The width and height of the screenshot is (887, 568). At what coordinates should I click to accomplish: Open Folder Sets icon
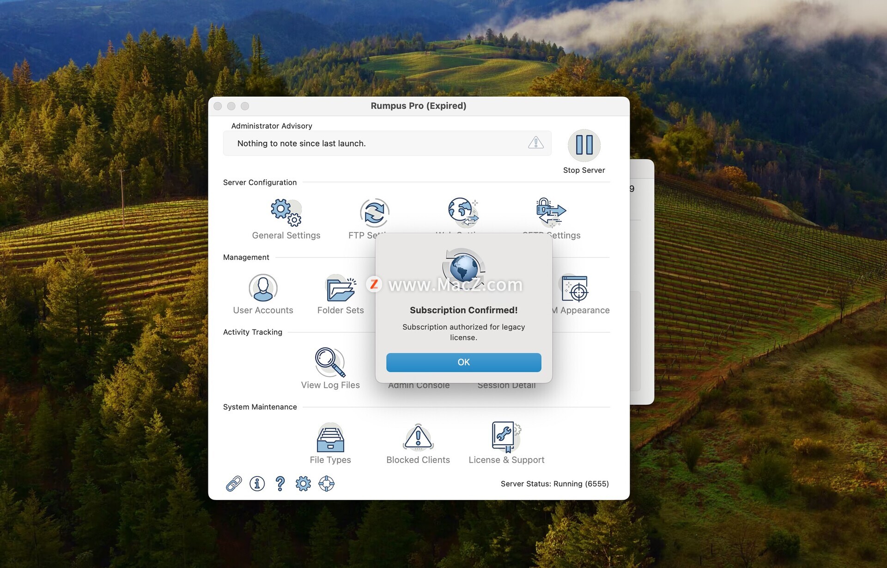[340, 288]
